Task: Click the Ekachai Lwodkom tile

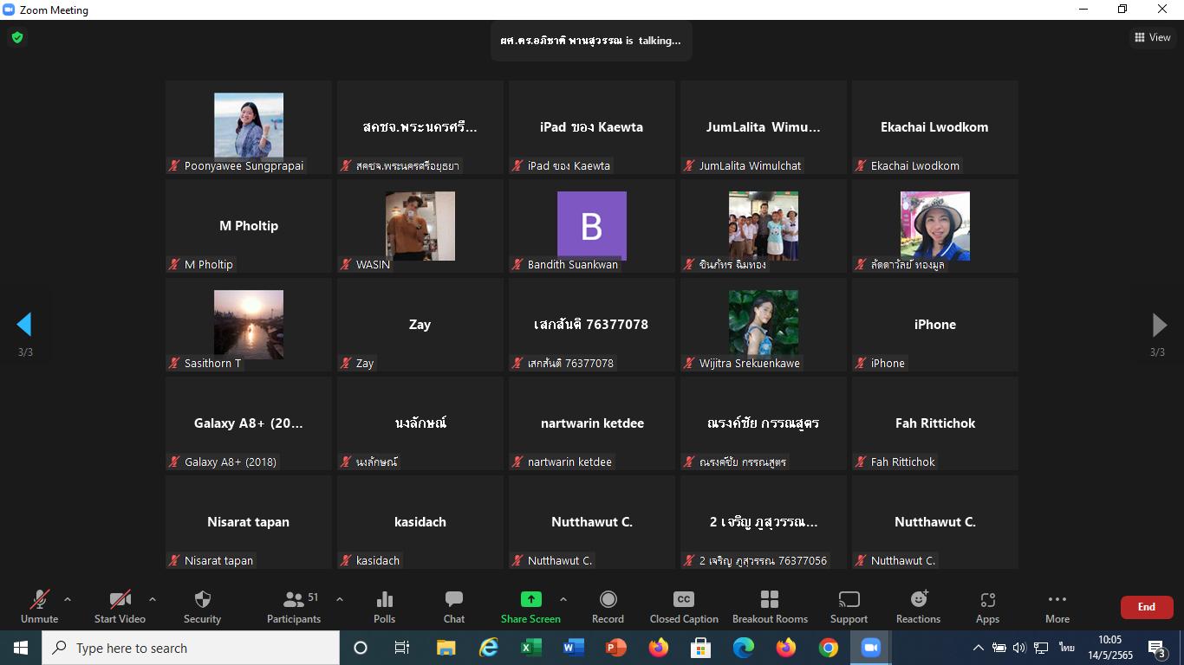Action: [x=935, y=127]
